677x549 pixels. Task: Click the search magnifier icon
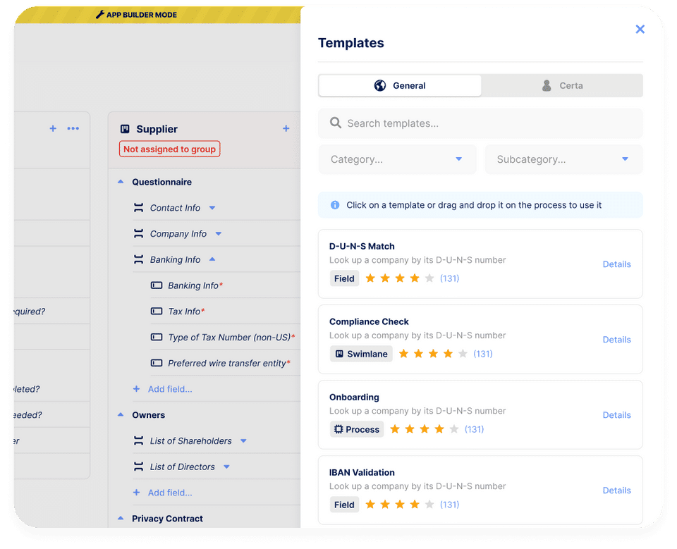[x=336, y=123]
